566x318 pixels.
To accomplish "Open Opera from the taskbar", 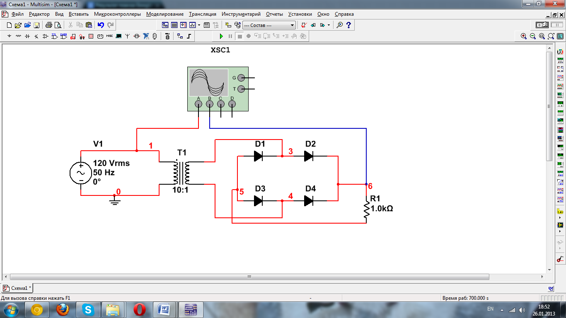I will (x=139, y=309).
